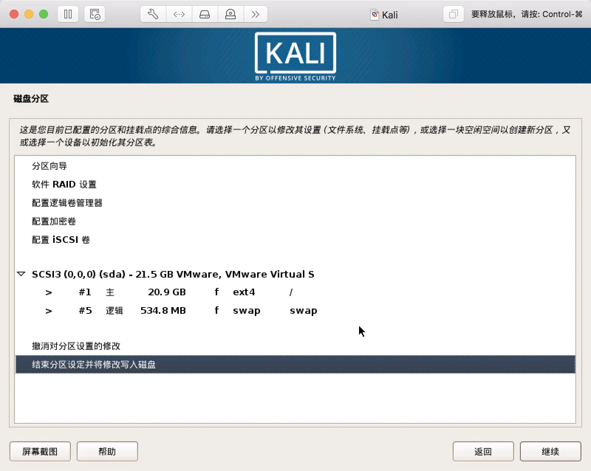Click arrow beside partition #1
Viewport: 591px width, 471px height.
[x=49, y=293]
